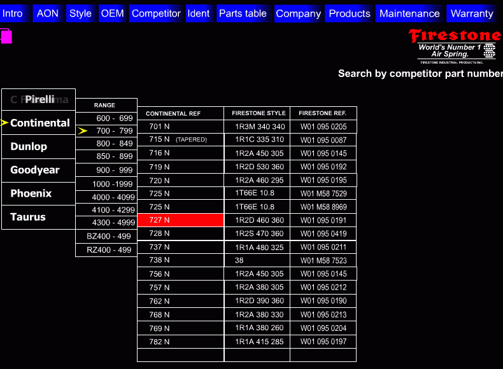Click Continental ref 768 N

181,314
